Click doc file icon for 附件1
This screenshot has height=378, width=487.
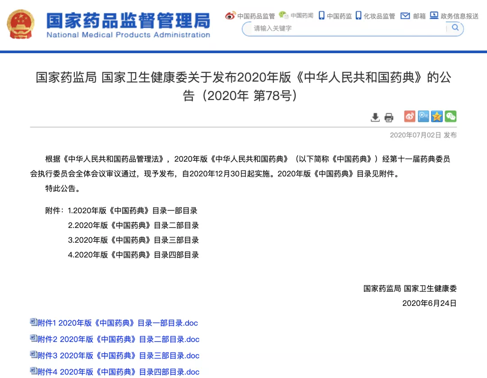click(x=33, y=322)
